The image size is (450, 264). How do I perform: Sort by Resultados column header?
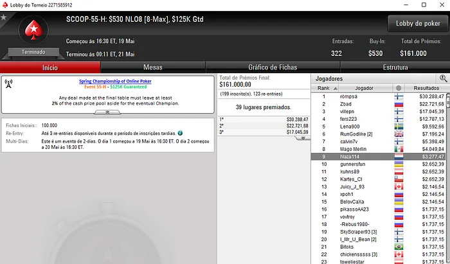coord(426,88)
